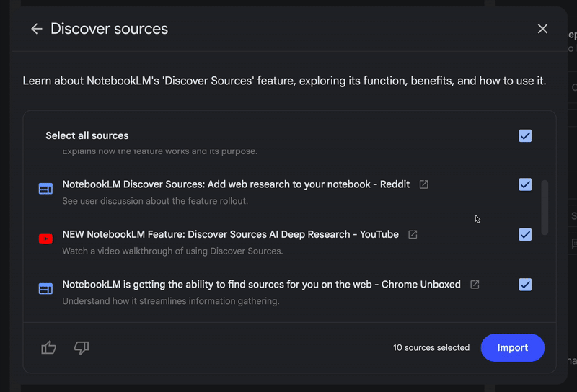The image size is (577, 392).
Task: Click the 'Select all sources' label
Action: click(87, 135)
